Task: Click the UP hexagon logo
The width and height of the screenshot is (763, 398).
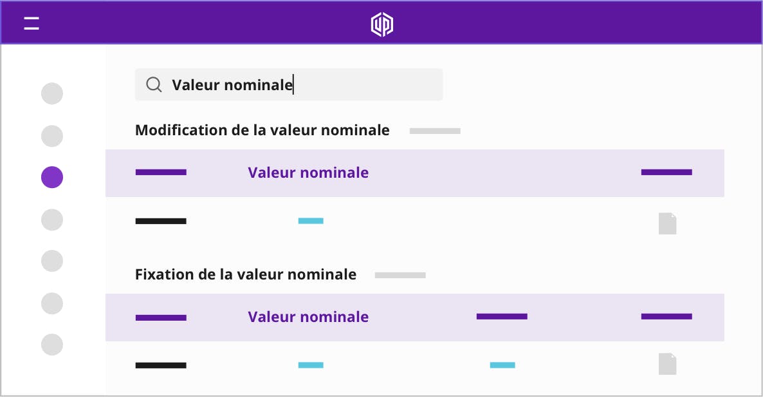Action: (382, 24)
